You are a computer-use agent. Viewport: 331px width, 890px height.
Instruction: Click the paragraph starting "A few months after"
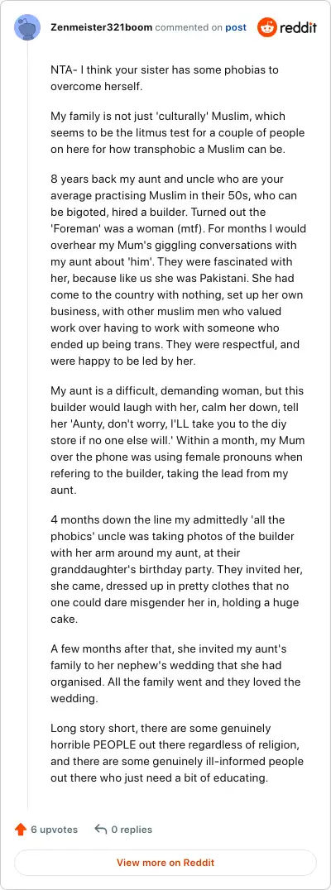(x=176, y=674)
